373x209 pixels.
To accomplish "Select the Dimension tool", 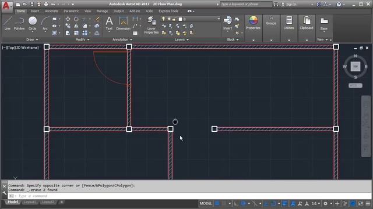I will [123, 23].
